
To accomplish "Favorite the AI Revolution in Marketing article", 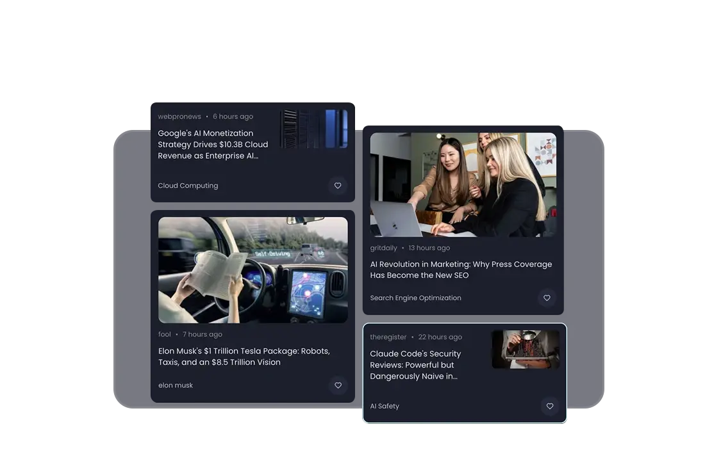I will pos(547,298).
